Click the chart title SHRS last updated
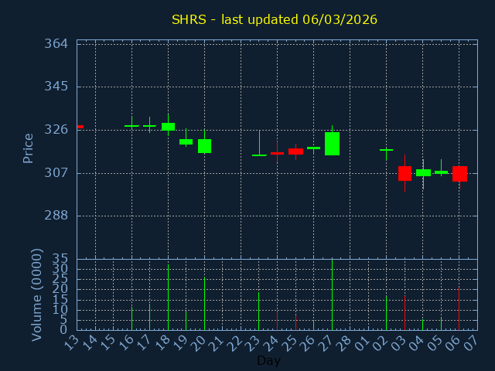This screenshot has height=371, width=495. pos(275,19)
